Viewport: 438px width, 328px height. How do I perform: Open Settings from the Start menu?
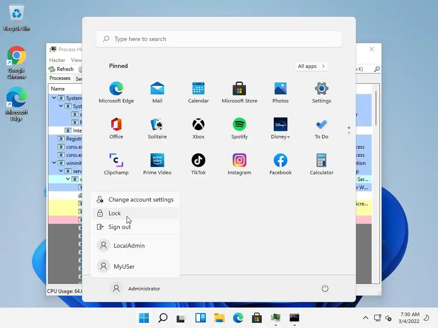322,92
